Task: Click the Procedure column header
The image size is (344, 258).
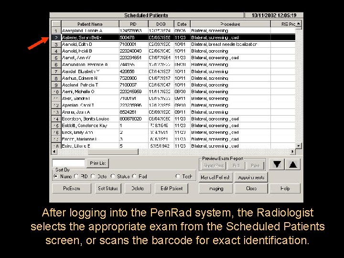Action: pyautogui.click(x=230, y=24)
